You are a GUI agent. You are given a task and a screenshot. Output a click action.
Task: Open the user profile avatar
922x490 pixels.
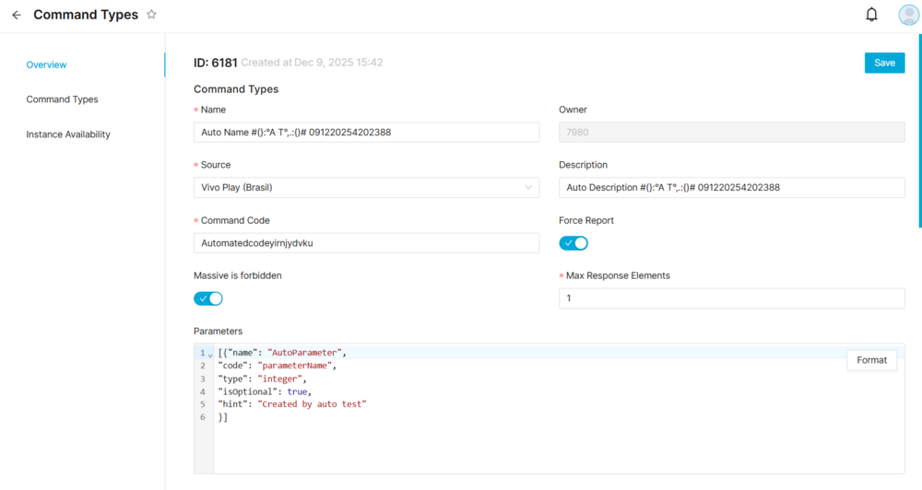click(x=908, y=15)
